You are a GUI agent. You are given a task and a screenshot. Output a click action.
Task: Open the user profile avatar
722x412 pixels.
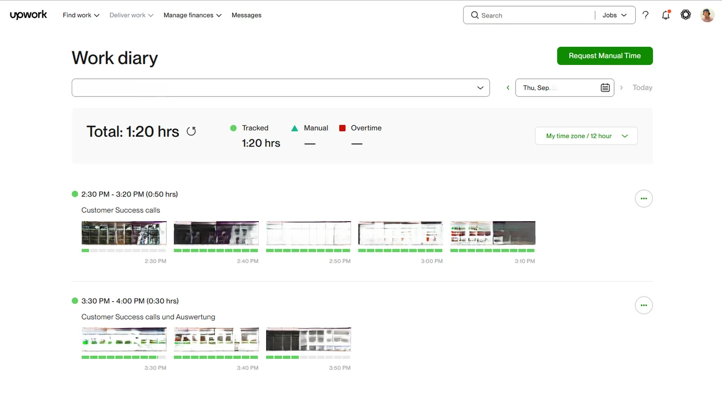tap(707, 15)
